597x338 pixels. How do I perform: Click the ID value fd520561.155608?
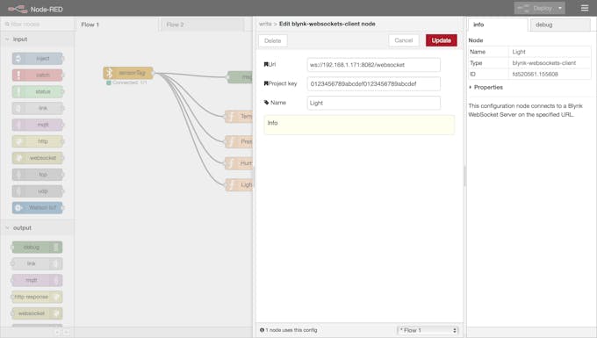tap(535, 75)
